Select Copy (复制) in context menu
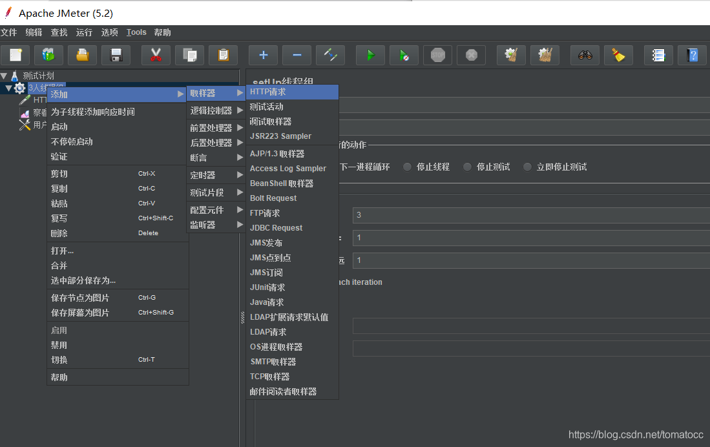The width and height of the screenshot is (710, 447). (x=118, y=189)
